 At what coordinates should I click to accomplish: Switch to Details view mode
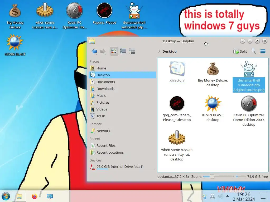tap(132, 51)
